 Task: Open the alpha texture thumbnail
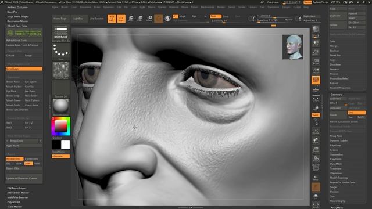[60, 70]
